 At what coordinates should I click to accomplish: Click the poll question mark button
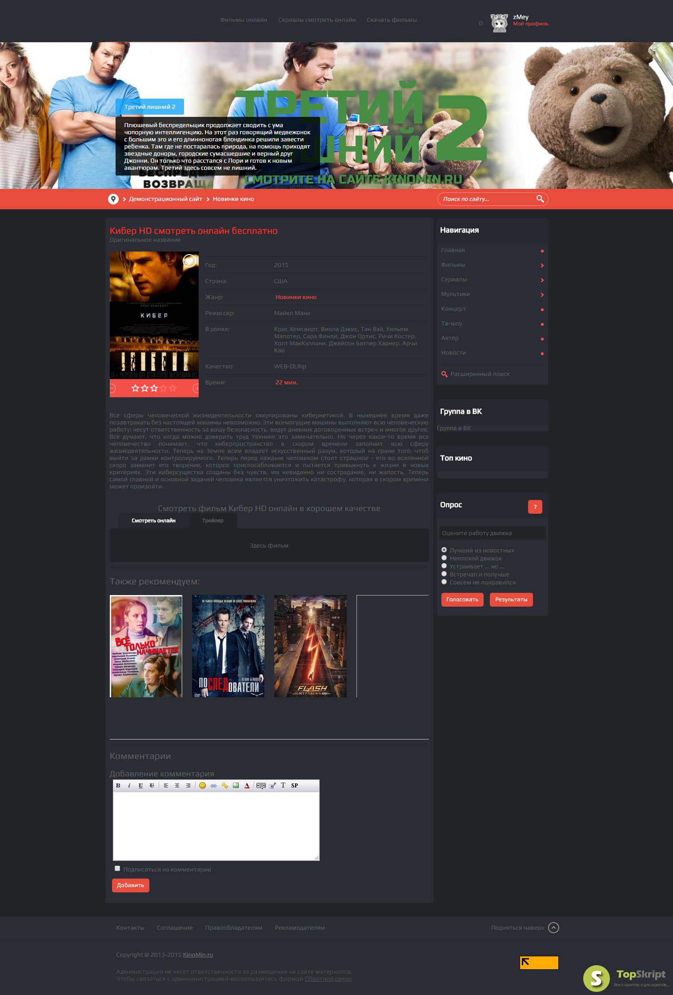click(535, 507)
